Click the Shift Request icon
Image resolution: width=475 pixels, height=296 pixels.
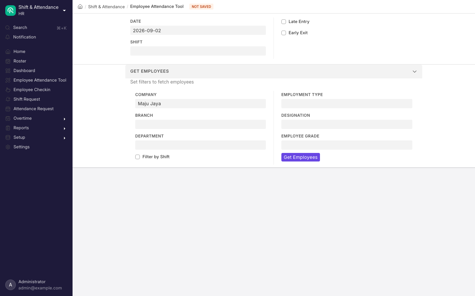(8, 99)
